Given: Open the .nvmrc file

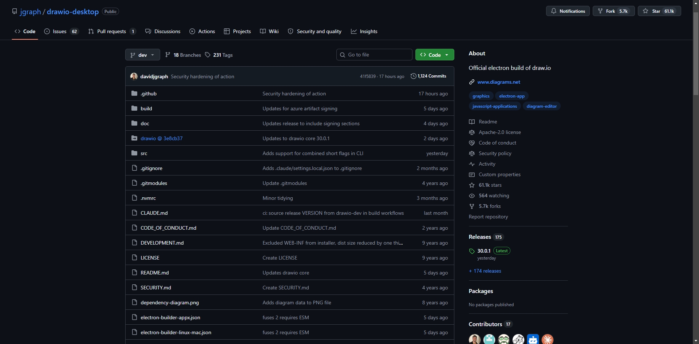Looking at the screenshot, I should tap(148, 198).
